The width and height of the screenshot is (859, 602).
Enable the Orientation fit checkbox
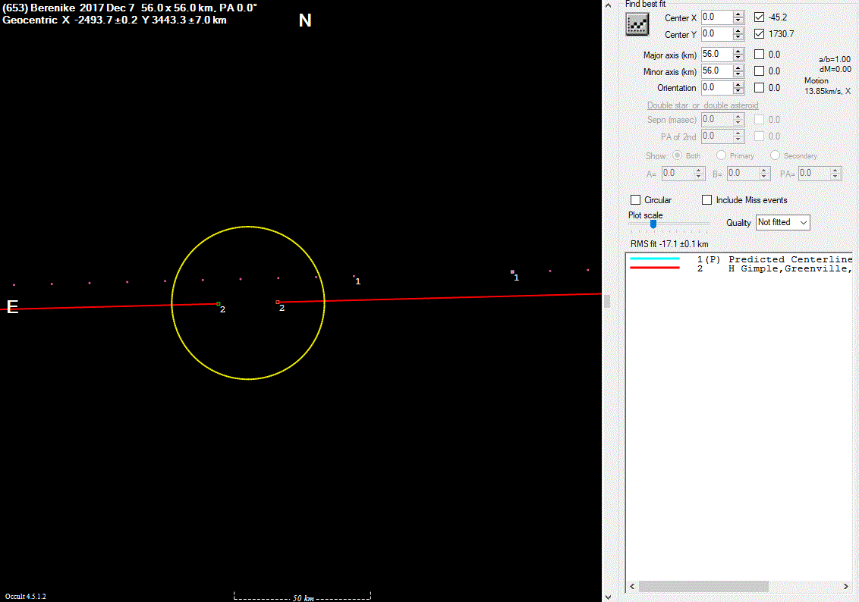point(760,88)
